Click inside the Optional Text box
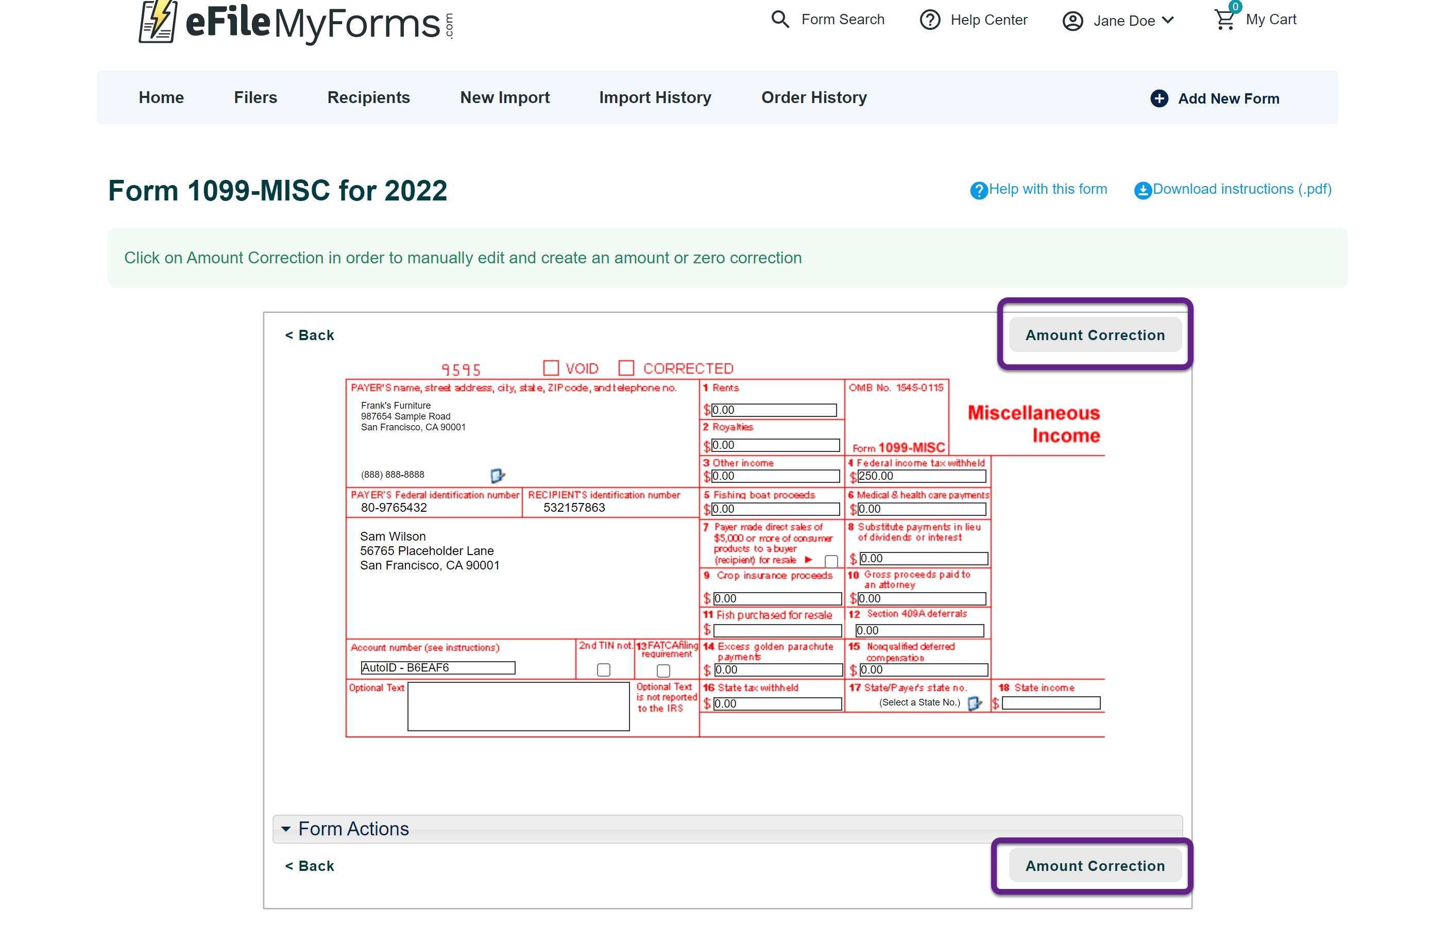Image resolution: width=1430 pixels, height=940 pixels. pos(518,707)
